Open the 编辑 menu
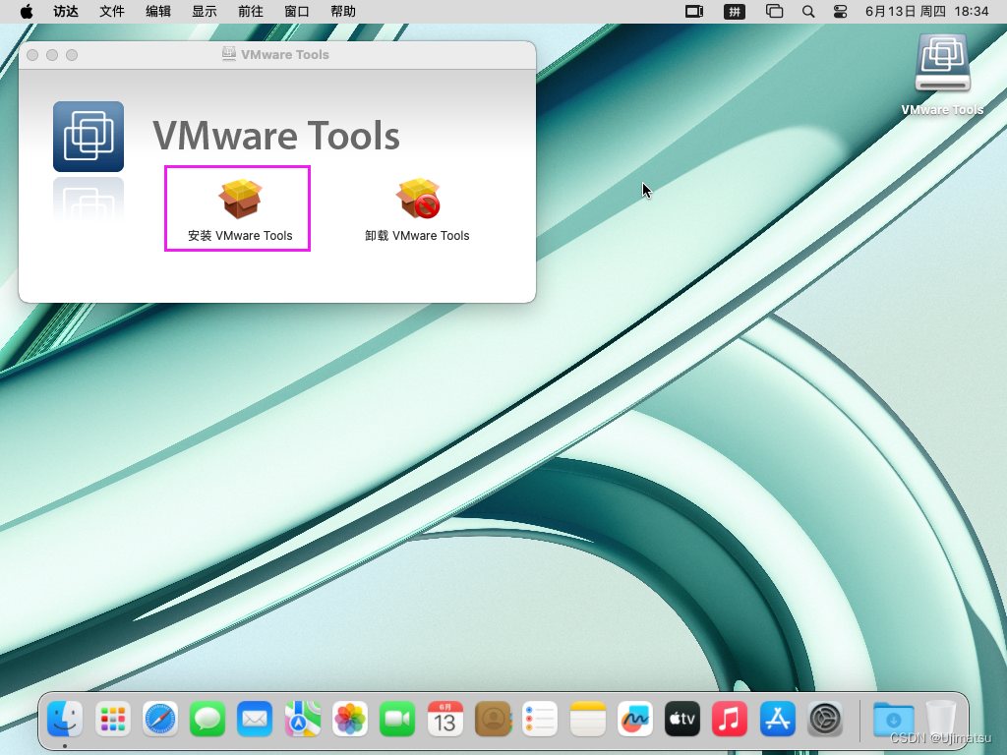Viewport: 1007px width, 755px height. point(158,12)
